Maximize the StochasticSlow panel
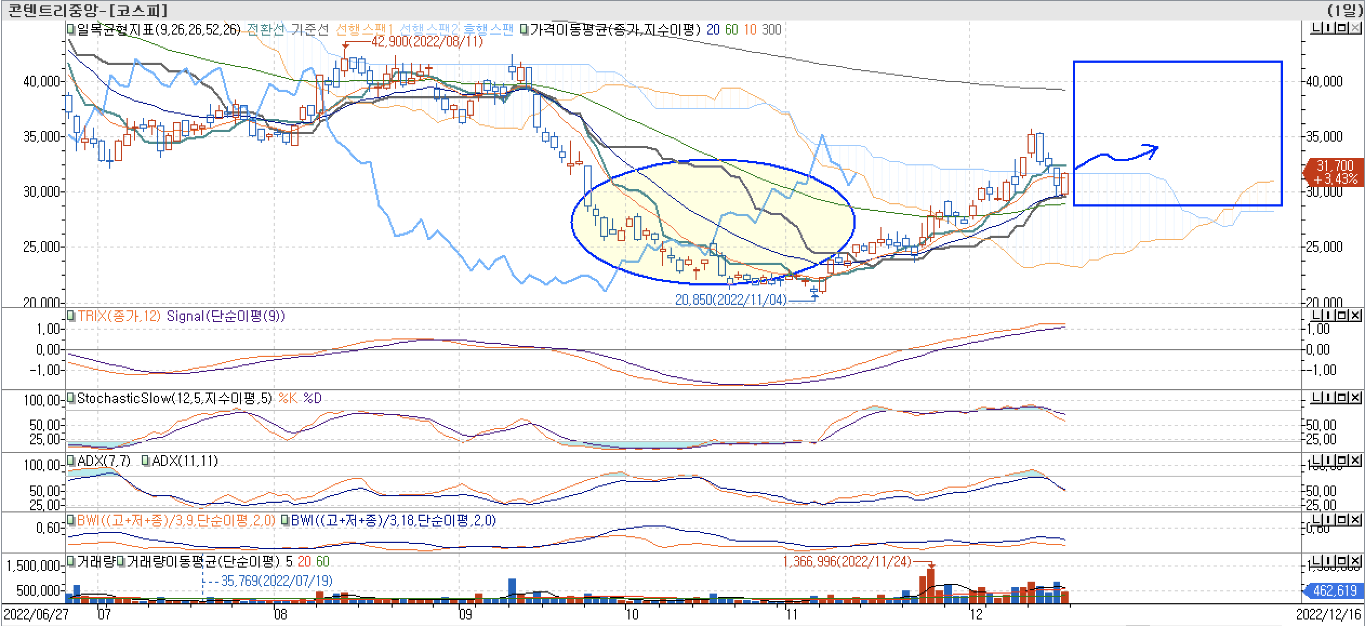This screenshot has height=626, width=1365. [1342, 398]
